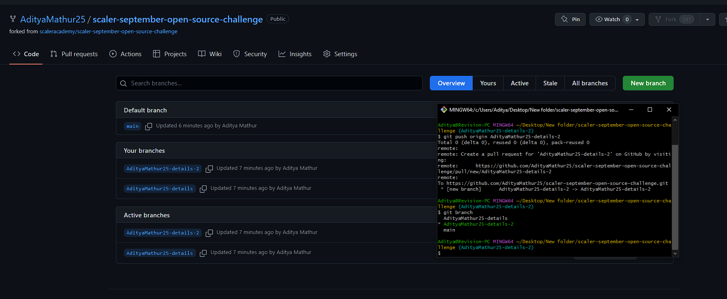Click the Fork button
Viewport: 727px width, 299px height.
[674, 19]
